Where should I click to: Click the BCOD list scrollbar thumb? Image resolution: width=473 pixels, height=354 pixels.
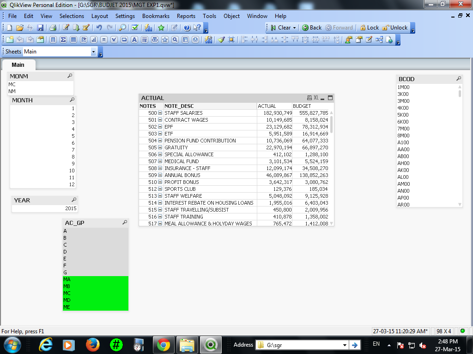point(460,93)
